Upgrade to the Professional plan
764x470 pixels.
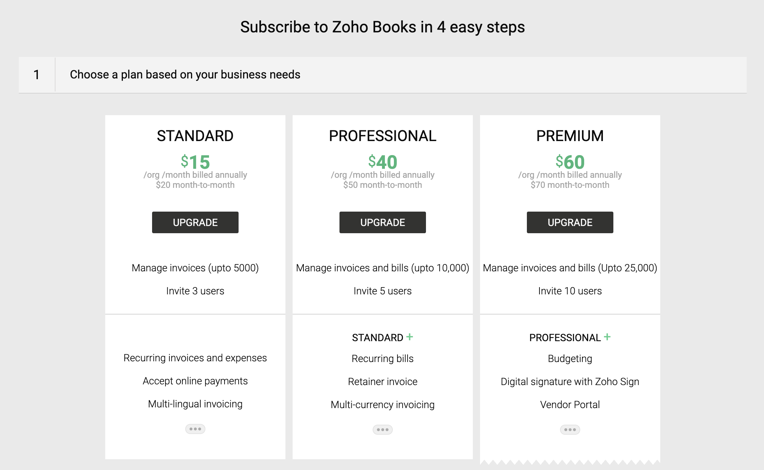pos(383,222)
